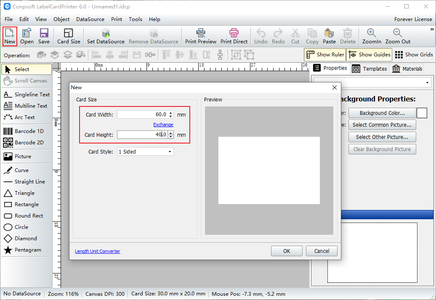Choose the Curve drawing tool
The height and width of the screenshot is (300, 436).
pyautogui.click(x=27, y=170)
